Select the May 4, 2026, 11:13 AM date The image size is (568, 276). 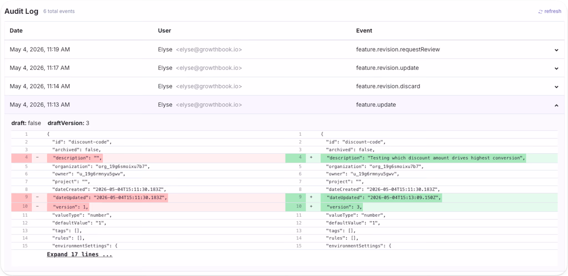point(40,105)
